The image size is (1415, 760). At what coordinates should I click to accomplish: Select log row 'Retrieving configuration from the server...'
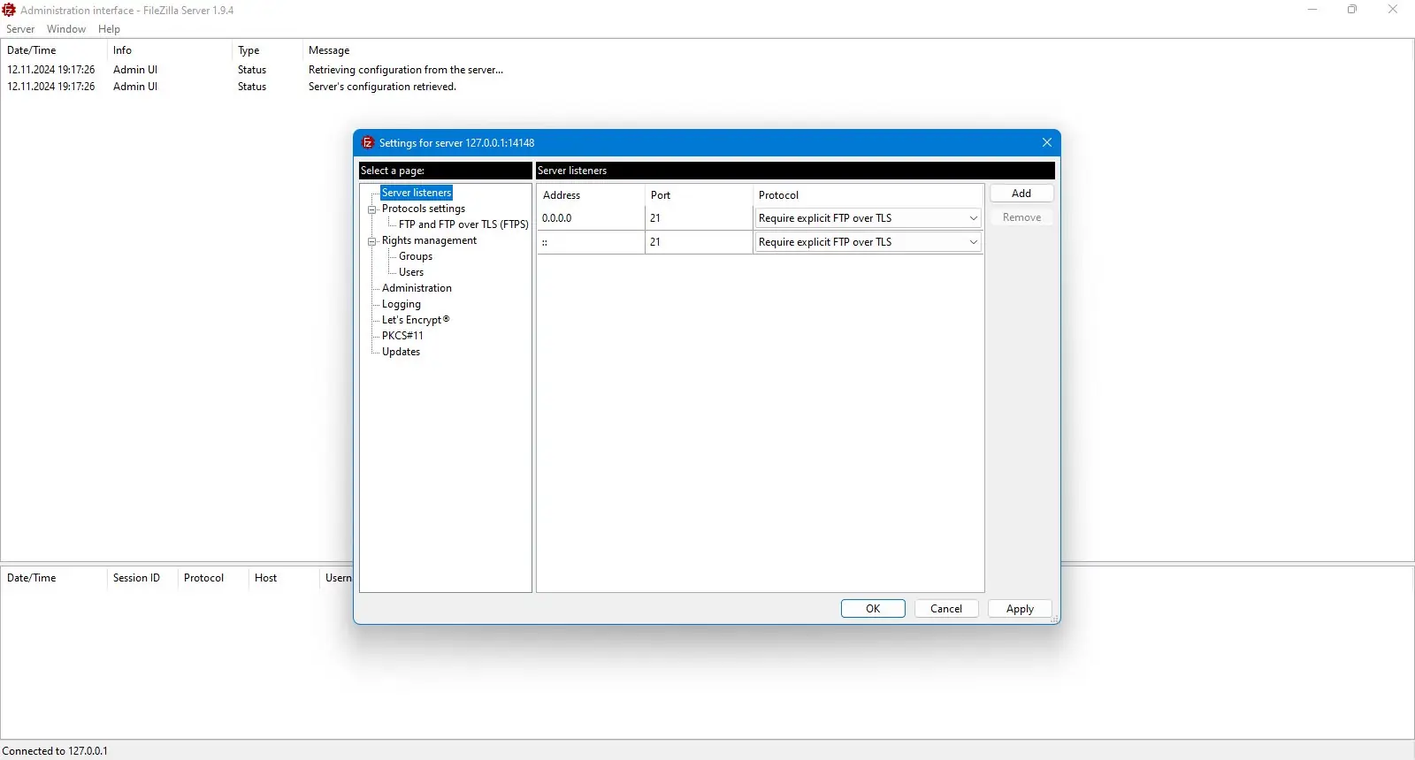707,70
